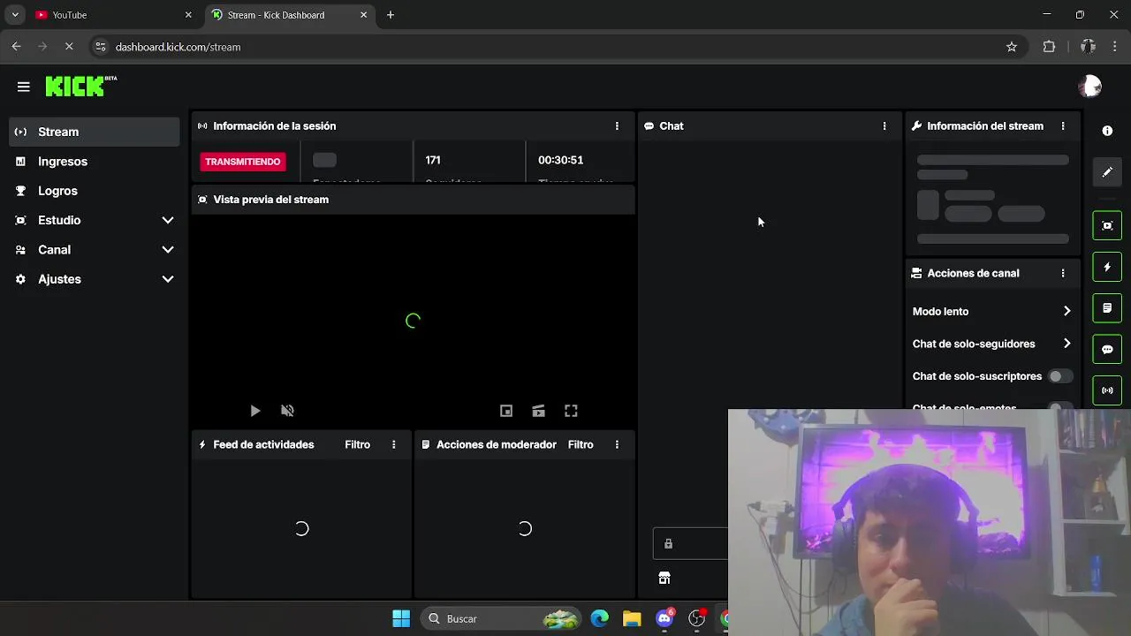
Task: Open Acciones de moderador options menu
Action: 617,445
